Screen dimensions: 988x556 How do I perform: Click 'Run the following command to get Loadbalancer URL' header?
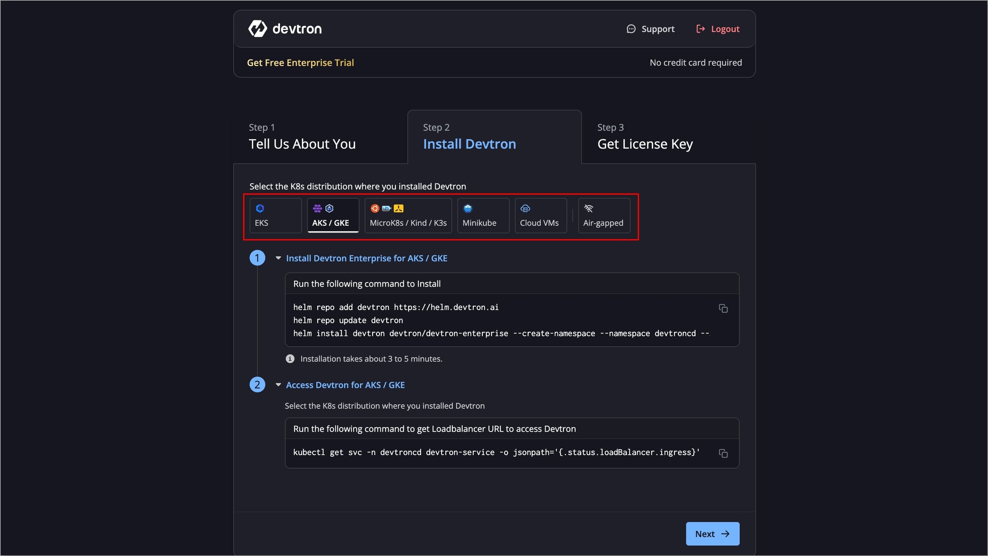point(434,429)
